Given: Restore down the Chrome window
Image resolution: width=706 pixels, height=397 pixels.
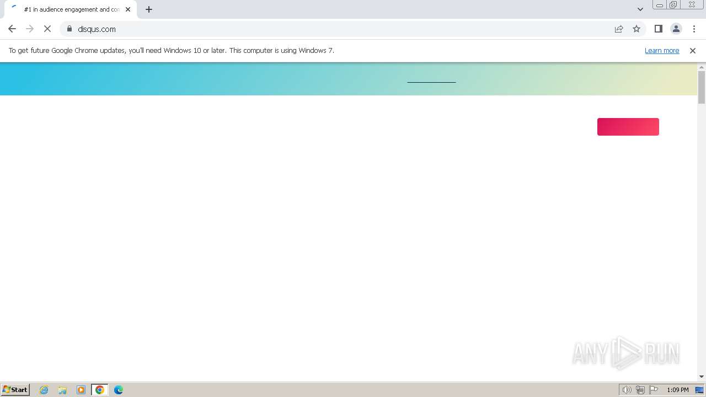Looking at the screenshot, I should [673, 5].
